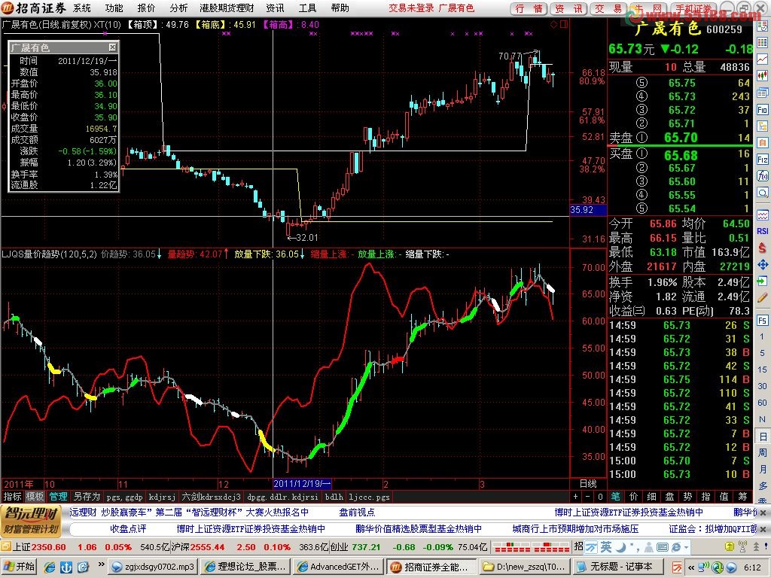Select the 筹 tab in quote panel
This screenshot has width=771, height=578.
coord(742,497)
